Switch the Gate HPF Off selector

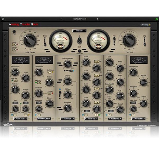[15, 103]
